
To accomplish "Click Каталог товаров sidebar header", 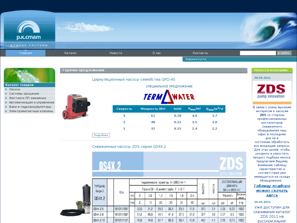I will click(x=29, y=85).
